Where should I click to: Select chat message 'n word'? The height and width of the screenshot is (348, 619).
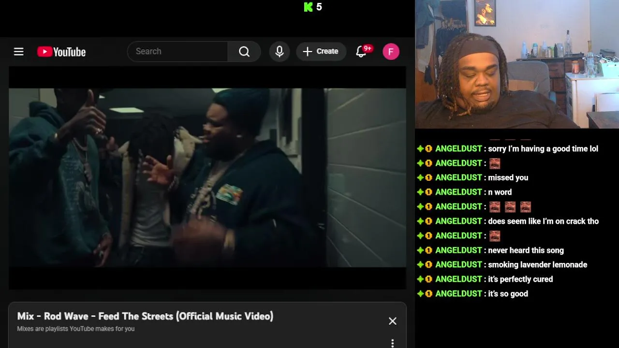[x=500, y=192]
